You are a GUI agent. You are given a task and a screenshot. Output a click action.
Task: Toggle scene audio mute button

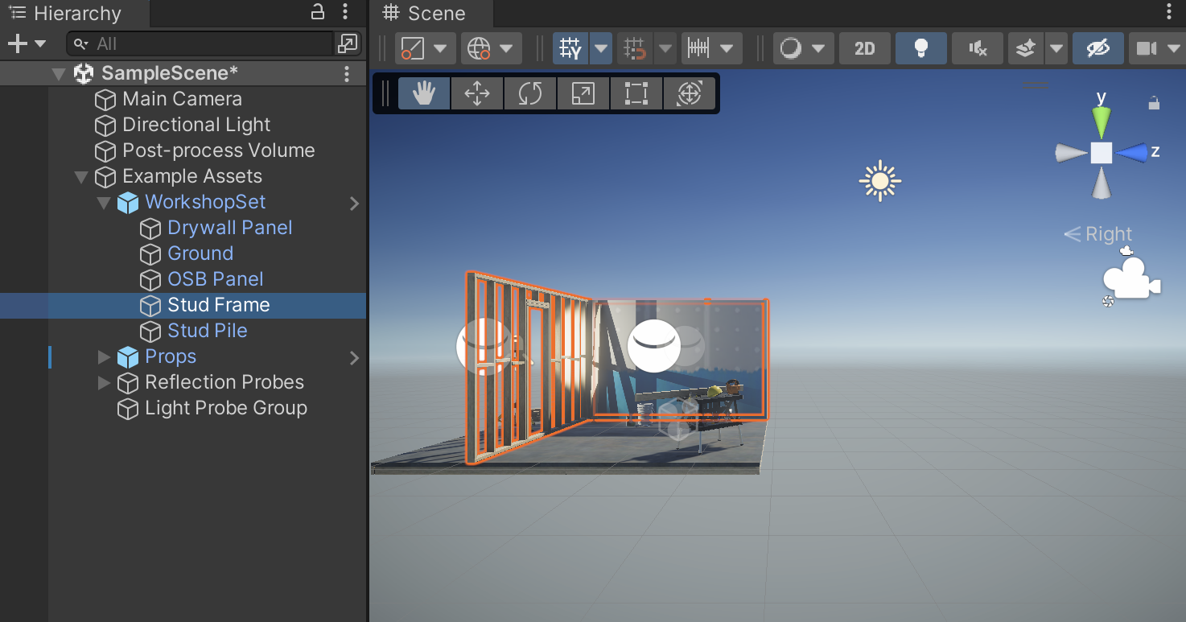point(978,48)
